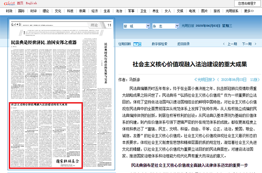The height and width of the screenshot is (173, 262).
Task: Click 返回目录 return to index
Action: 183,44
